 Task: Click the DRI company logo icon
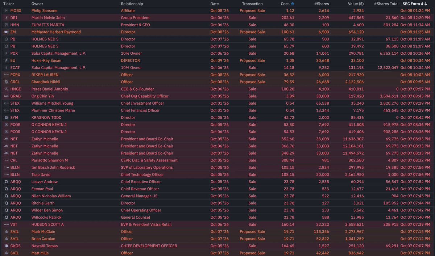tap(6, 18)
